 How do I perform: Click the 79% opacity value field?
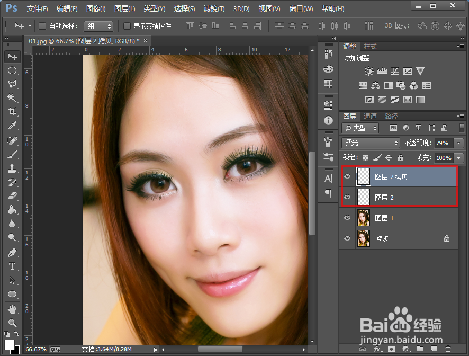pyautogui.click(x=444, y=143)
